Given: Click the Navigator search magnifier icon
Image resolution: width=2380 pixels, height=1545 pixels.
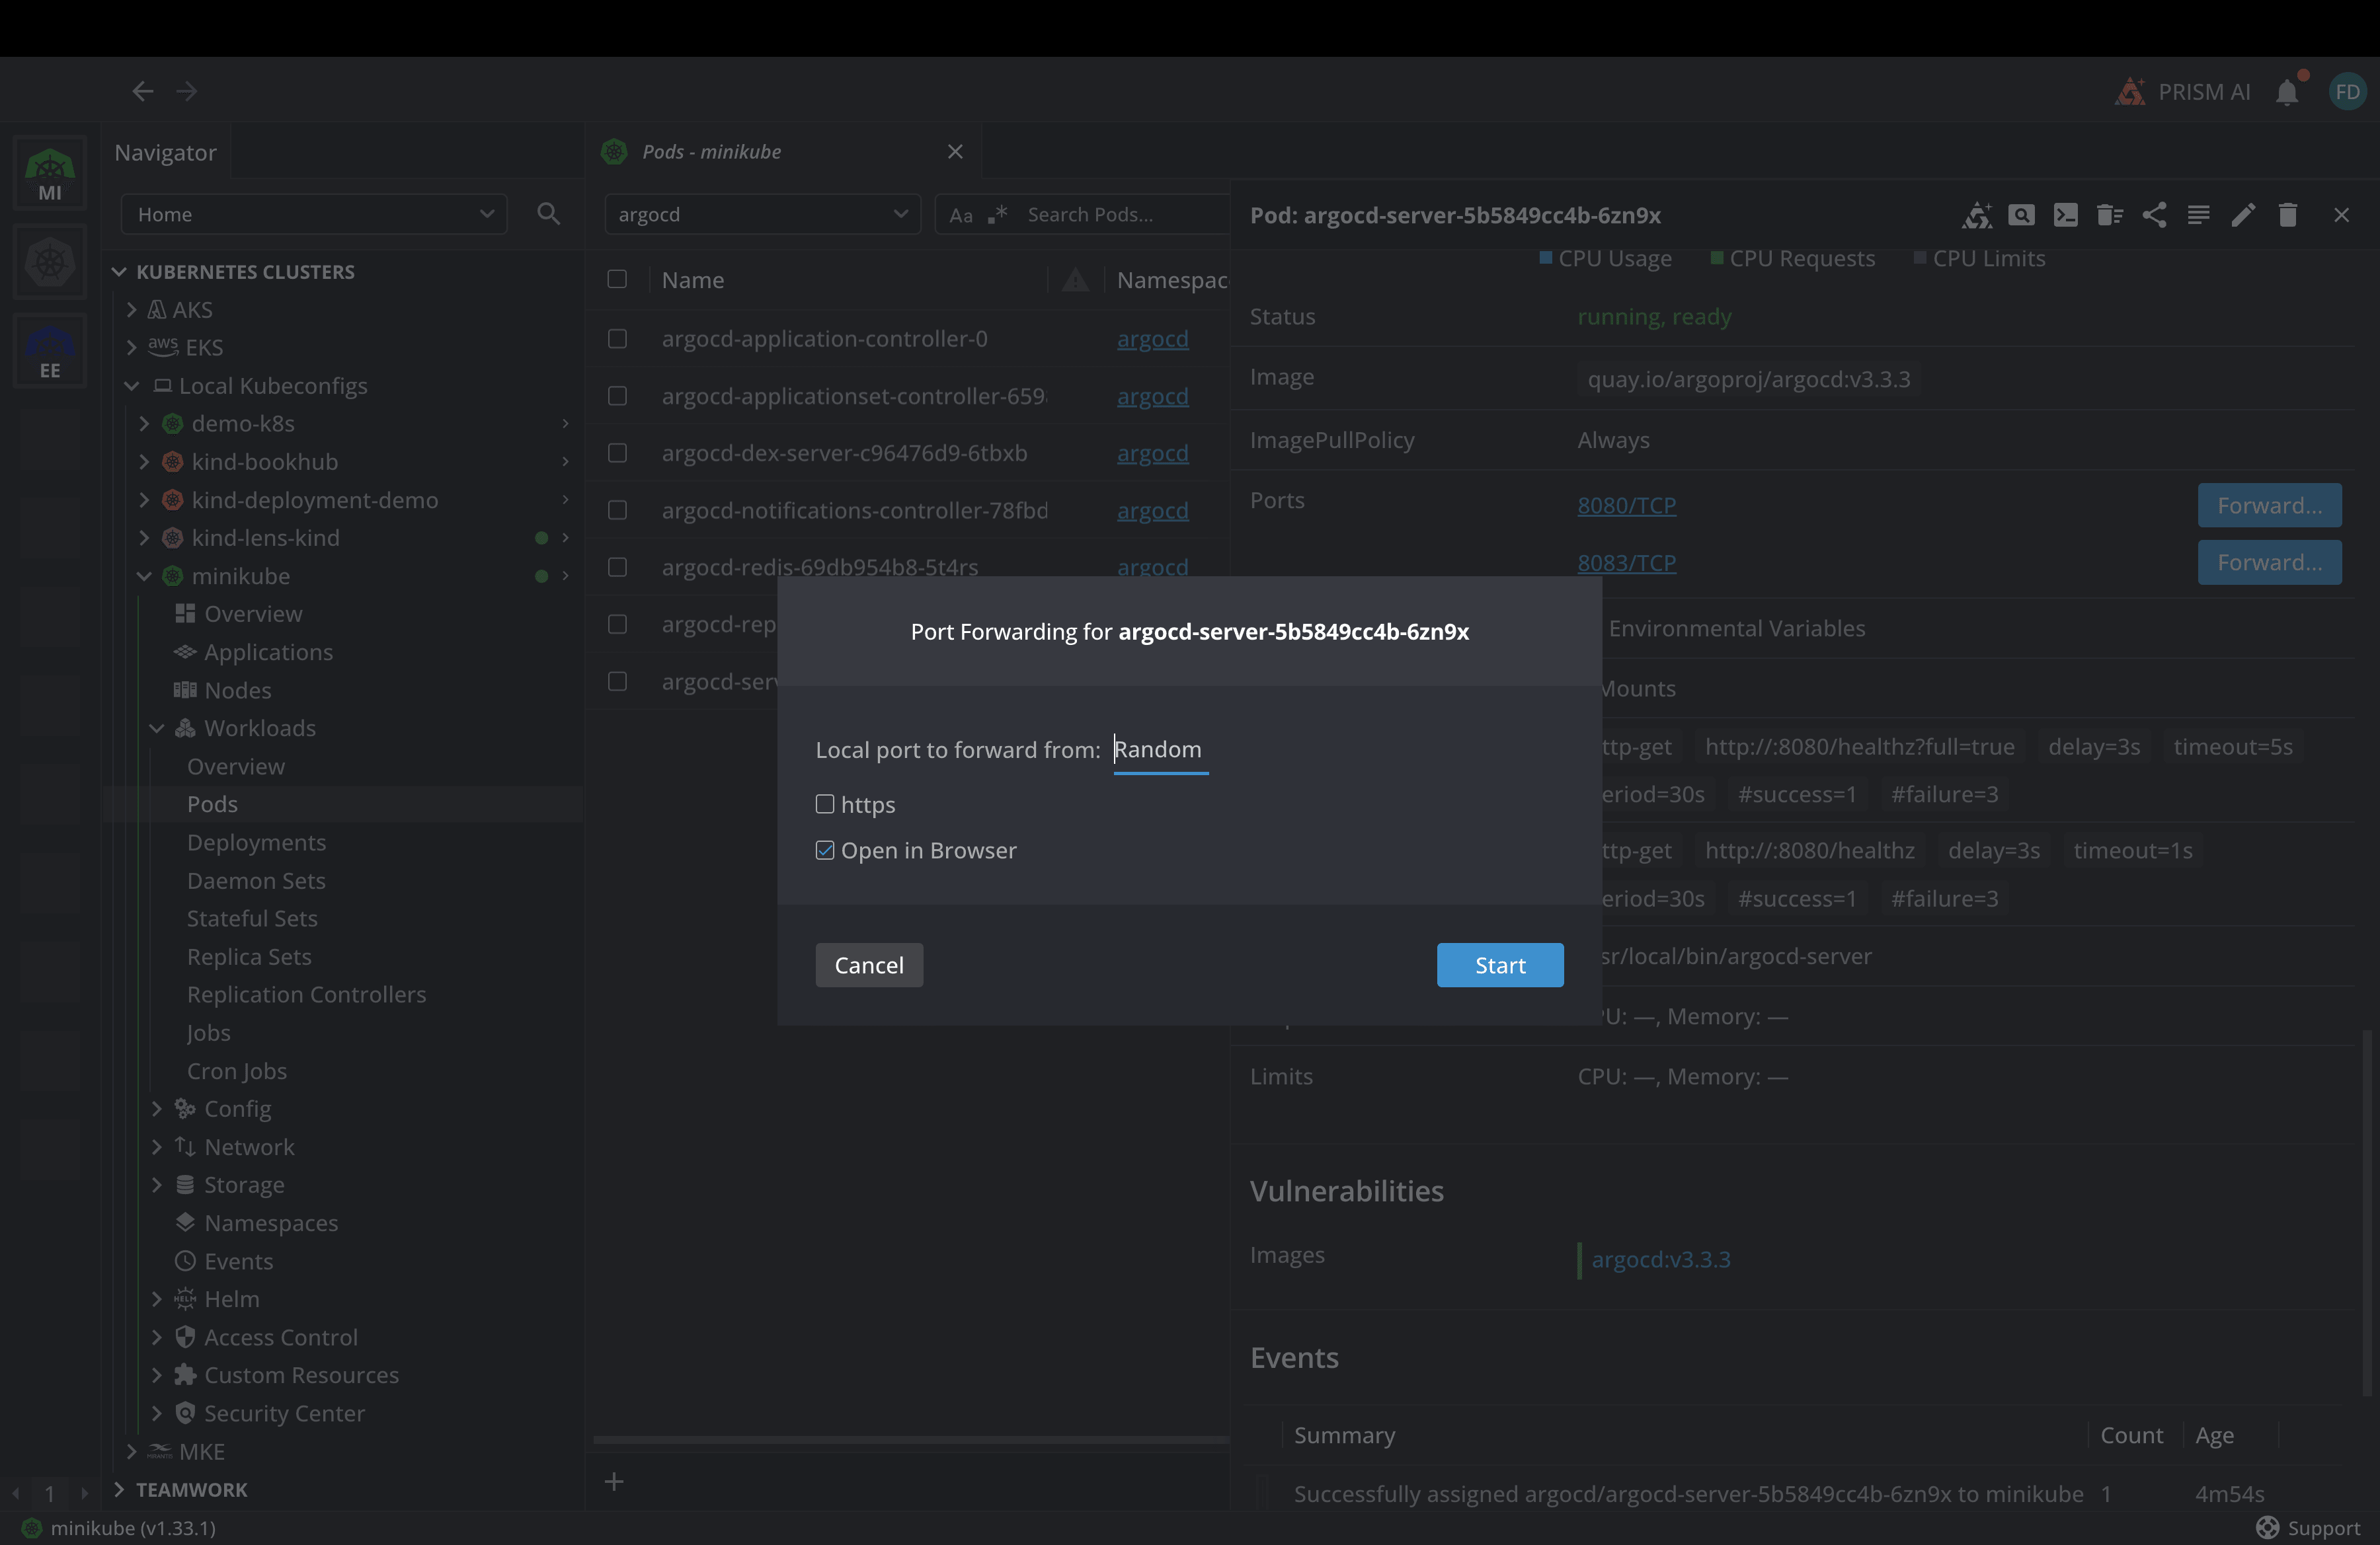Looking at the screenshot, I should (x=548, y=214).
